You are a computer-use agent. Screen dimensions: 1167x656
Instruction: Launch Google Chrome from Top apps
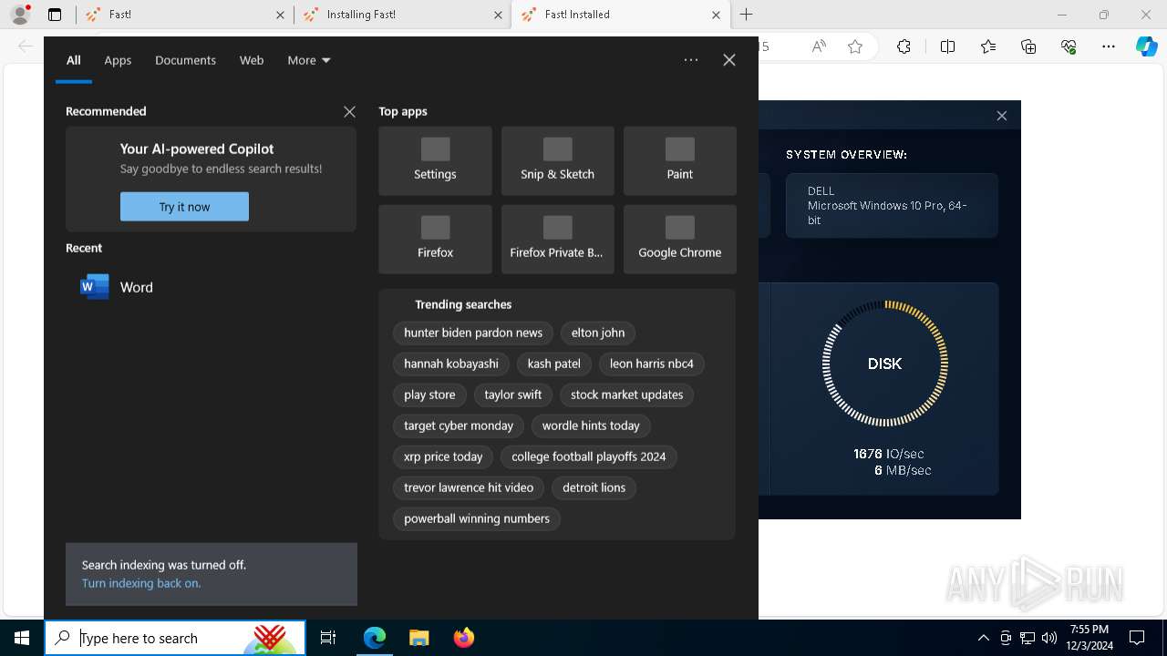[x=679, y=240]
